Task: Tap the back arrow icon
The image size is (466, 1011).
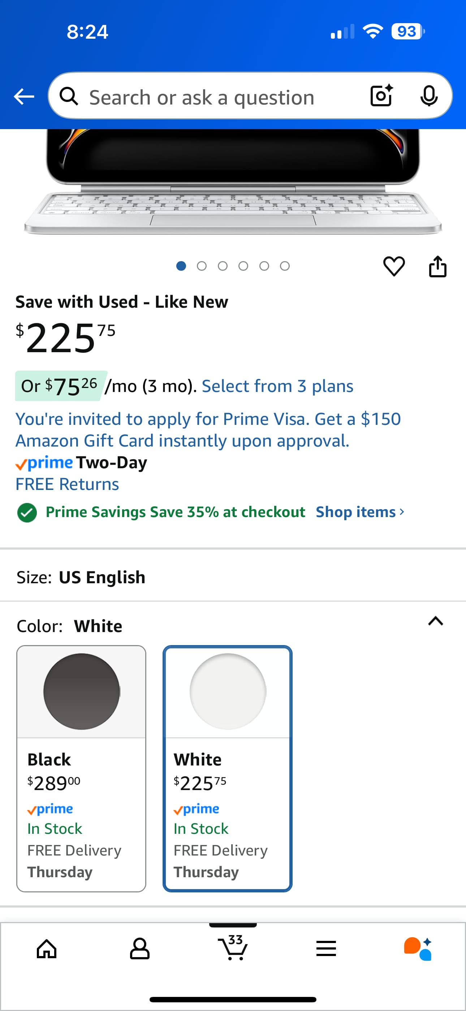Action: pyautogui.click(x=24, y=96)
